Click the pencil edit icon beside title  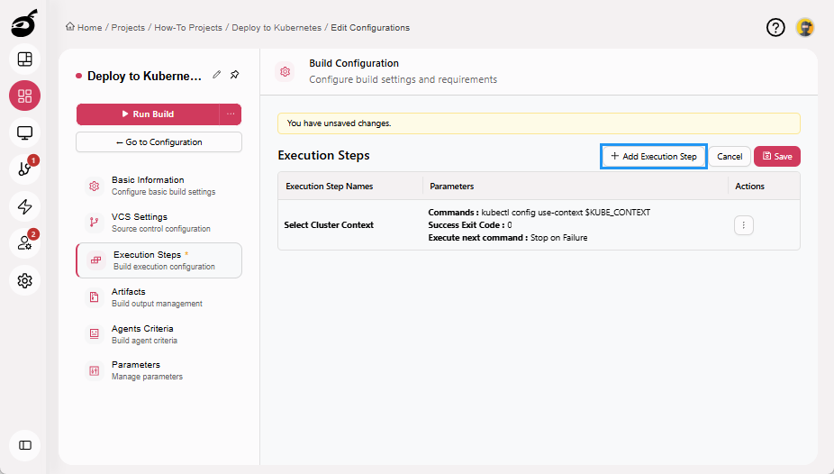(216, 75)
